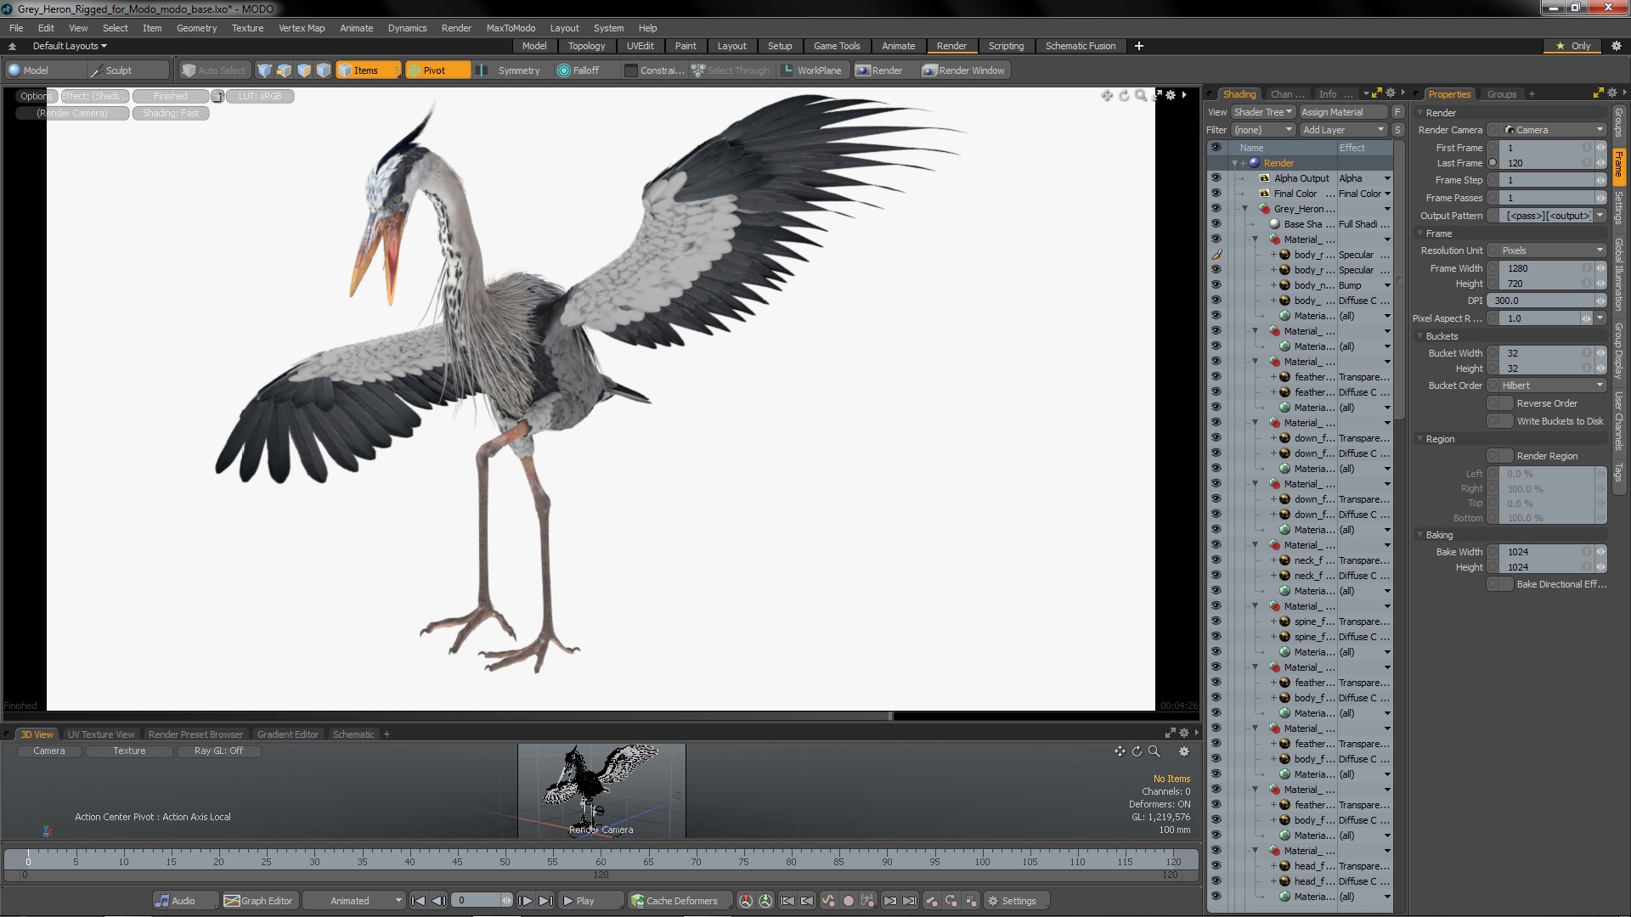This screenshot has width=1631, height=917.
Task: Collapse the Render item in Shader Tree
Action: (1234, 163)
